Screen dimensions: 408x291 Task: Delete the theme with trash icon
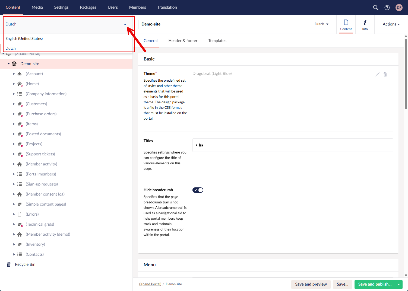pos(385,74)
